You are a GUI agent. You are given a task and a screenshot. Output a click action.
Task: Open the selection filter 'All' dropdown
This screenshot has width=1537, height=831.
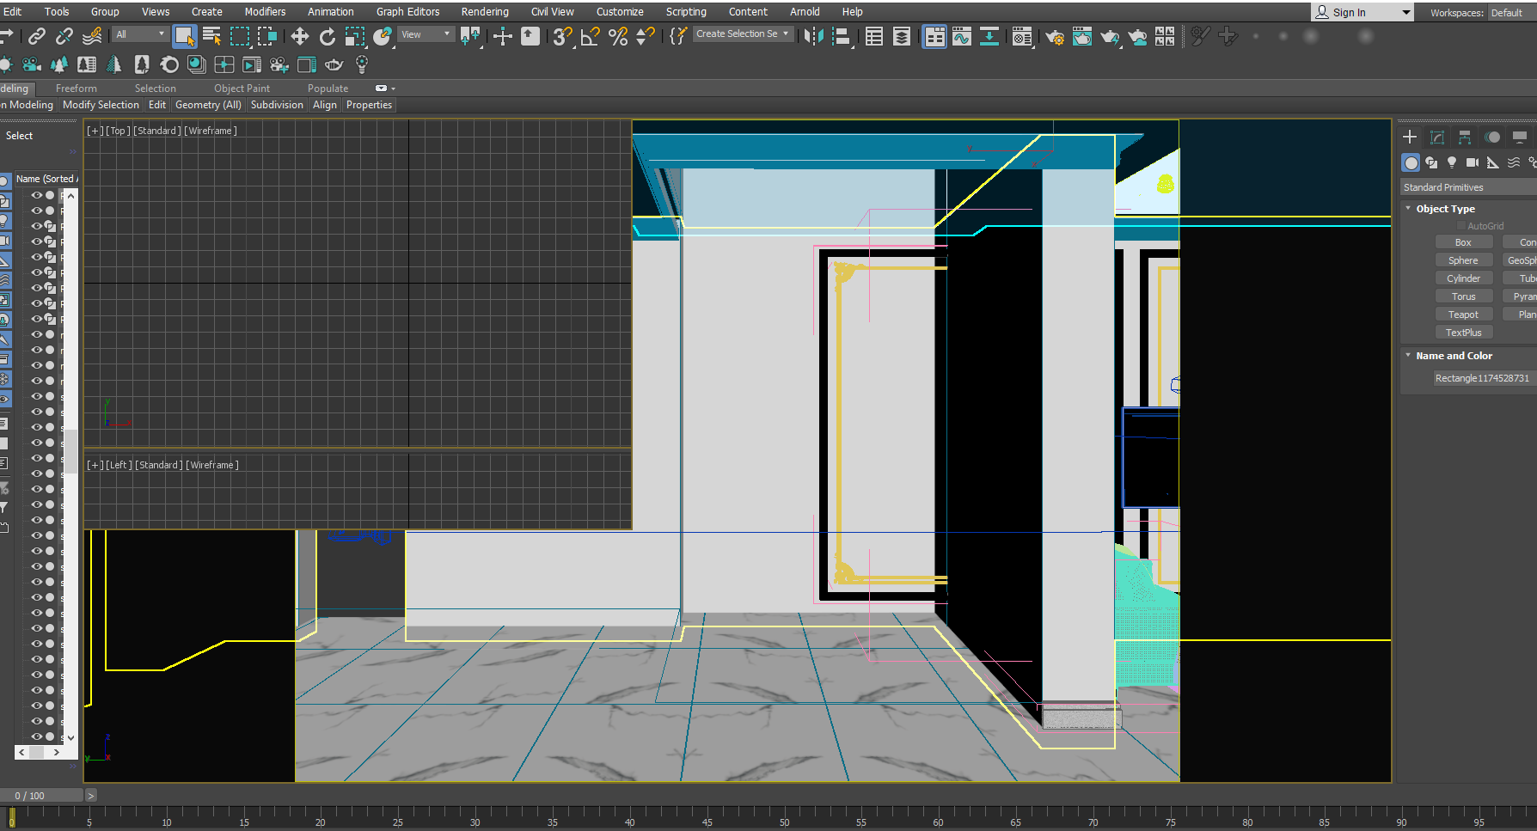tap(140, 34)
